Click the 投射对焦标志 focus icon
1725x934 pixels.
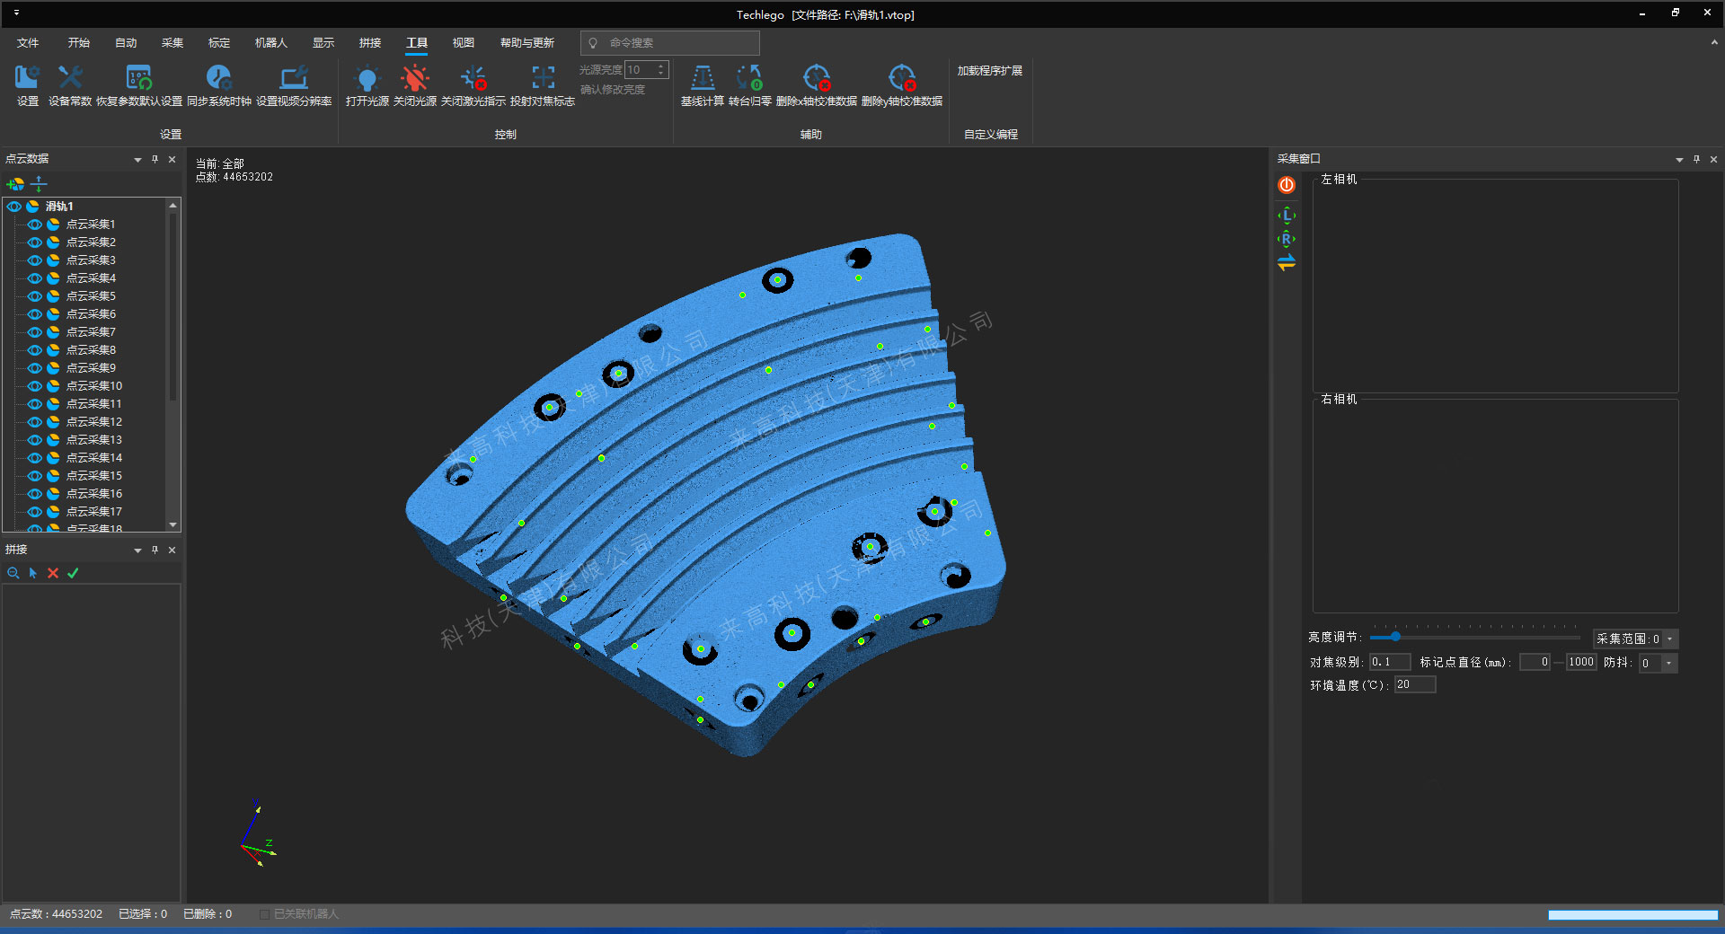[x=542, y=78]
